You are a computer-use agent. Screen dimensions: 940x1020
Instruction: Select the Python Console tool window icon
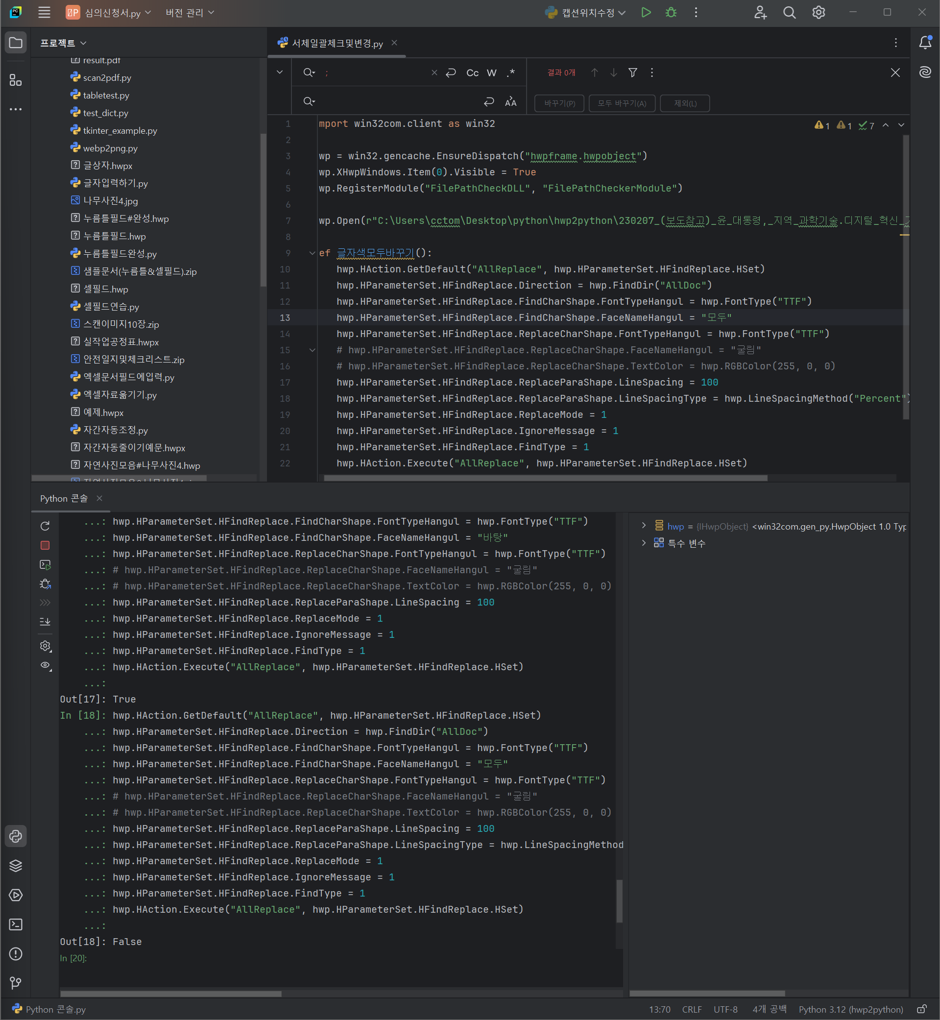[x=16, y=836]
